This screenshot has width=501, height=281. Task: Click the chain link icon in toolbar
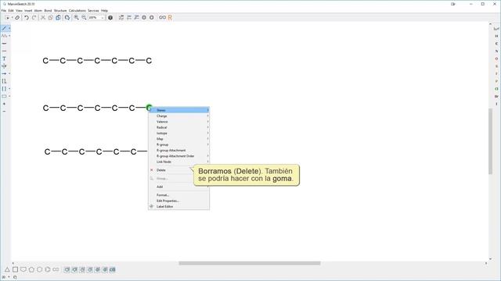point(162,17)
